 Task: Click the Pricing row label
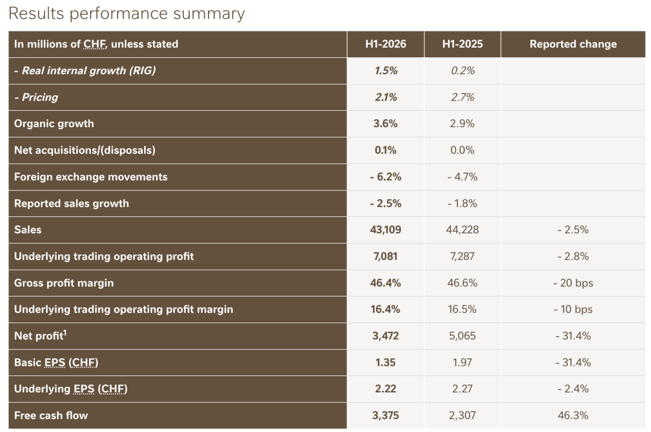point(36,97)
